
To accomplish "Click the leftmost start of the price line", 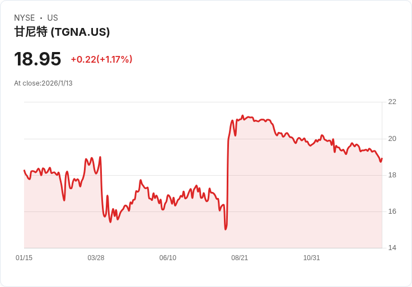I will coord(24,170).
